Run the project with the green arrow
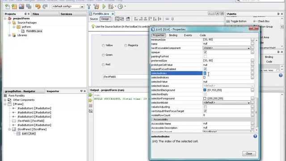 click(104, 7)
